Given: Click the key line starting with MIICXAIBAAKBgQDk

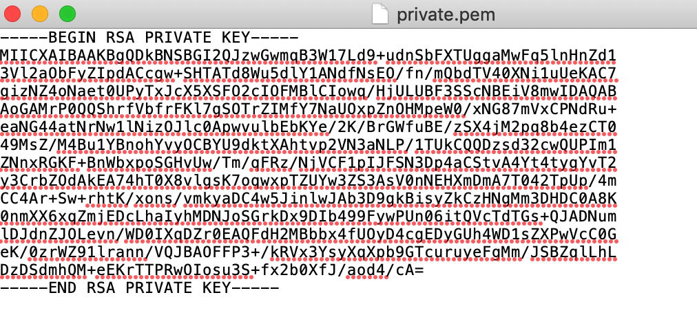Looking at the screenshot, I should point(308,56).
